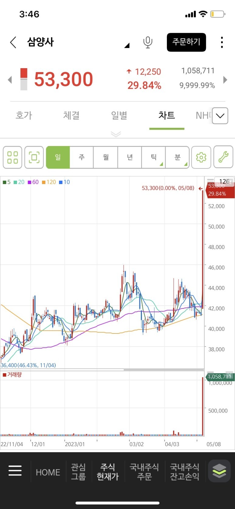
Task: Click the 03/02 date axis label
Action: [x=137, y=444]
